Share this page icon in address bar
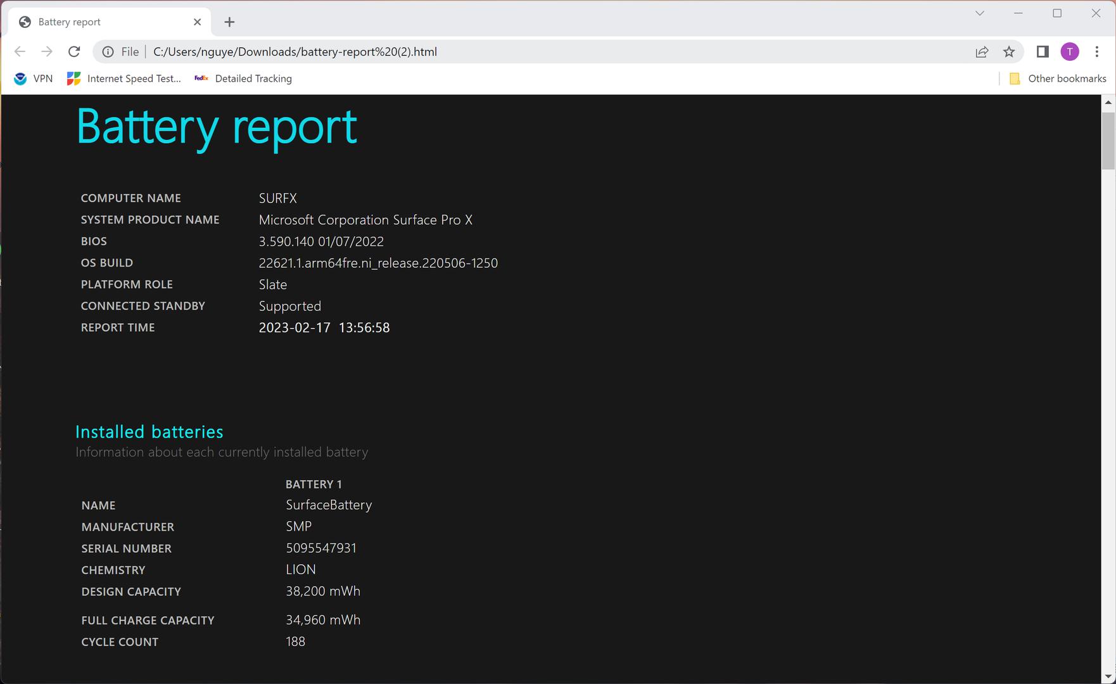Image resolution: width=1116 pixels, height=684 pixels. 982,52
